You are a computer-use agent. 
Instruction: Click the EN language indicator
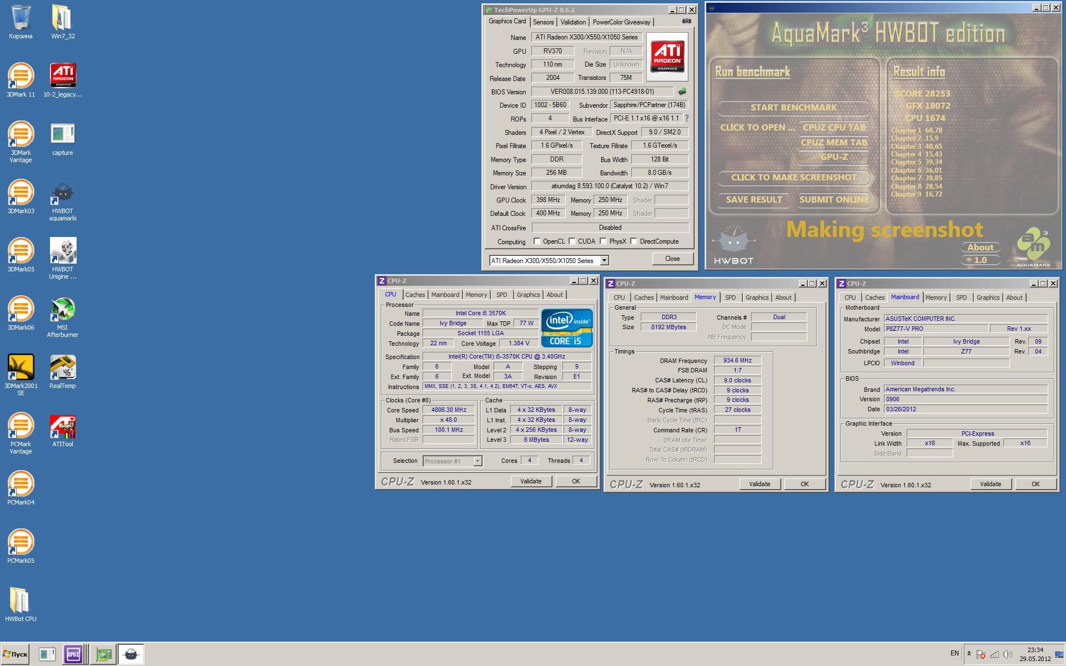click(954, 653)
